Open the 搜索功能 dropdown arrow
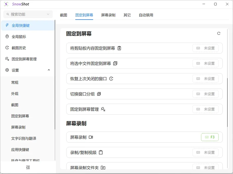The height and width of the screenshot is (174, 233). point(48,14)
